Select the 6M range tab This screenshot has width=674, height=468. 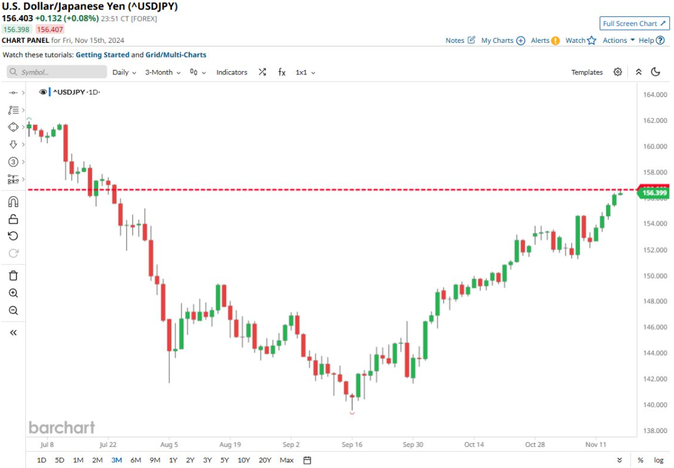[135, 460]
